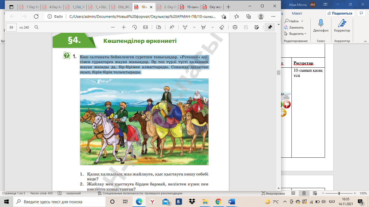
Task: Print the PDF document
Action: 235,27
